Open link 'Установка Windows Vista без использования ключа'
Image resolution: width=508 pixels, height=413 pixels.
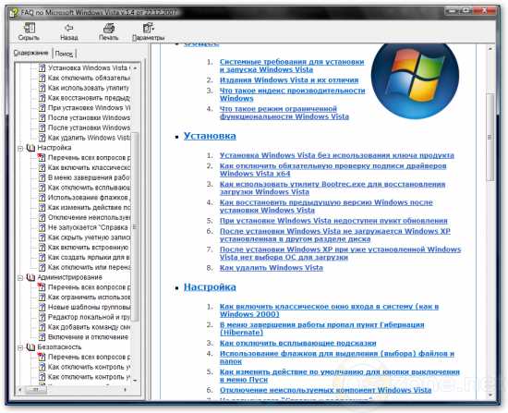[337, 155]
